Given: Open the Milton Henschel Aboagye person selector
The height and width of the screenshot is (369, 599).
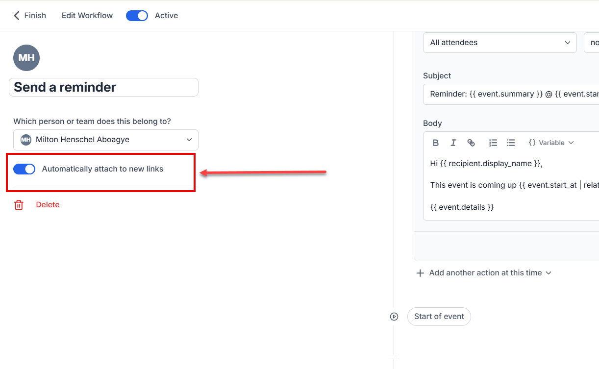Looking at the screenshot, I should tap(105, 140).
